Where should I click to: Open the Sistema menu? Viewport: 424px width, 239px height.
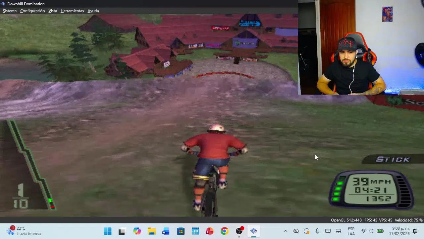[10, 11]
